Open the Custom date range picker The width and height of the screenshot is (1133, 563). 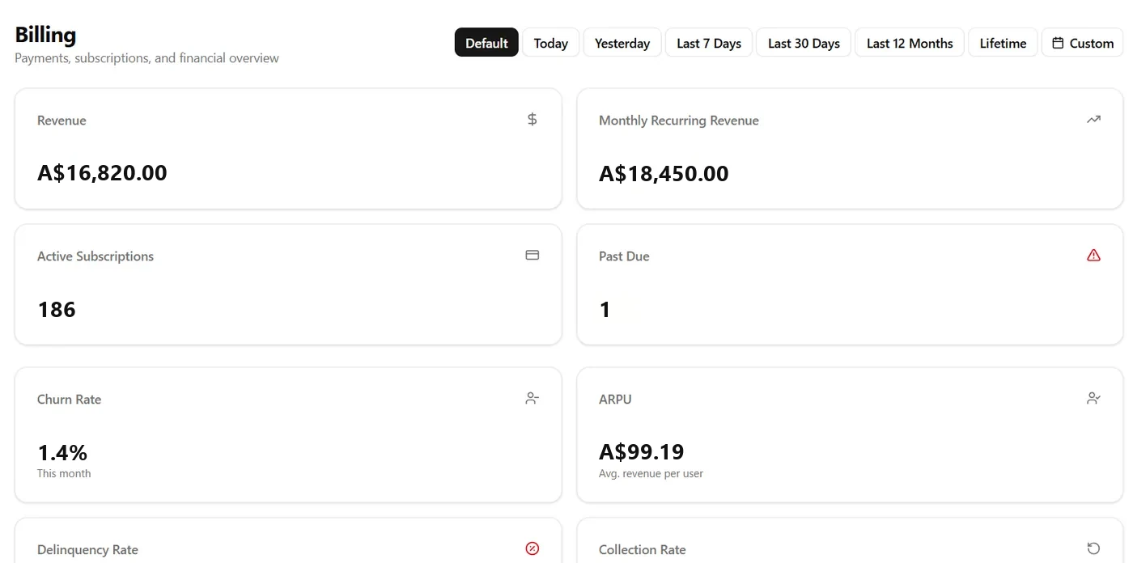1083,43
